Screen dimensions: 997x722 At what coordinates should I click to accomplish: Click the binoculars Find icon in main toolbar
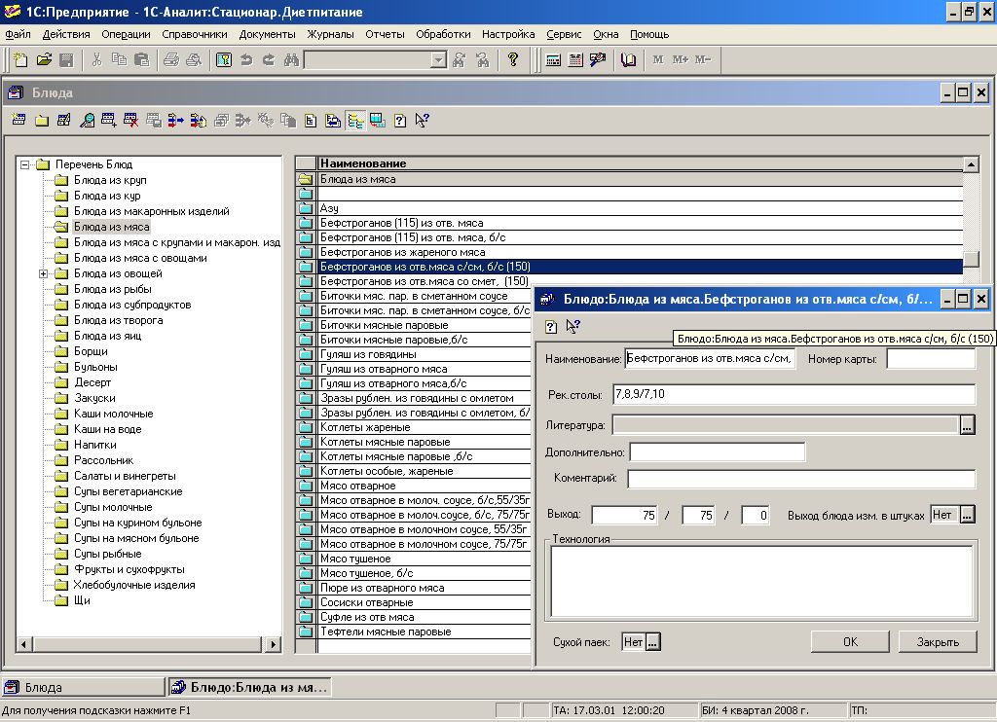291,59
